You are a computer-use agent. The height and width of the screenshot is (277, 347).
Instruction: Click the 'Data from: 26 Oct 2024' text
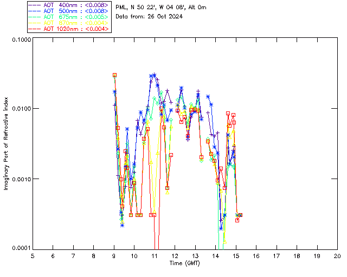[149, 16]
